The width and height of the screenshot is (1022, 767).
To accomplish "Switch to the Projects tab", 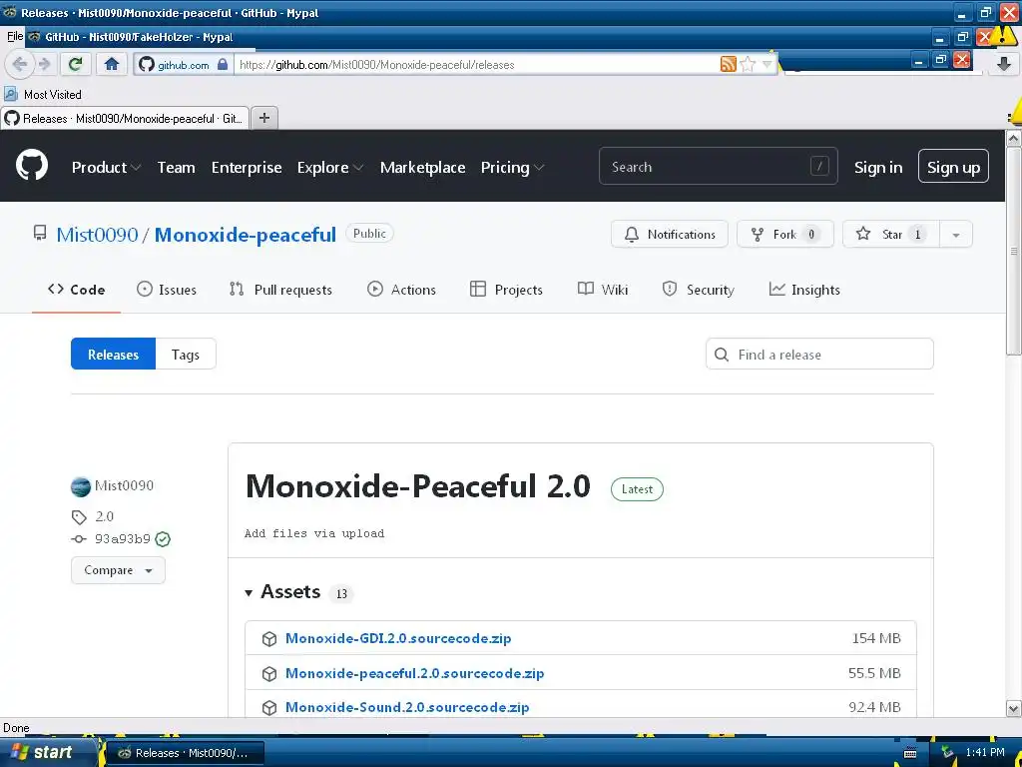I will click(x=506, y=290).
